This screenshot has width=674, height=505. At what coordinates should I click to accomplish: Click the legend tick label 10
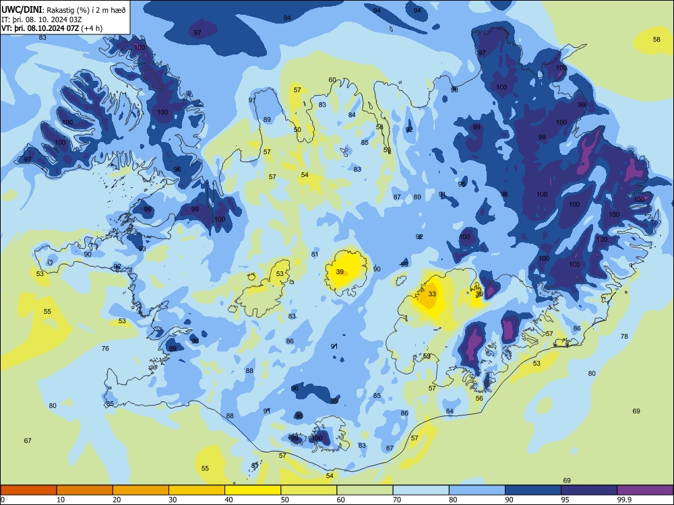[61, 500]
